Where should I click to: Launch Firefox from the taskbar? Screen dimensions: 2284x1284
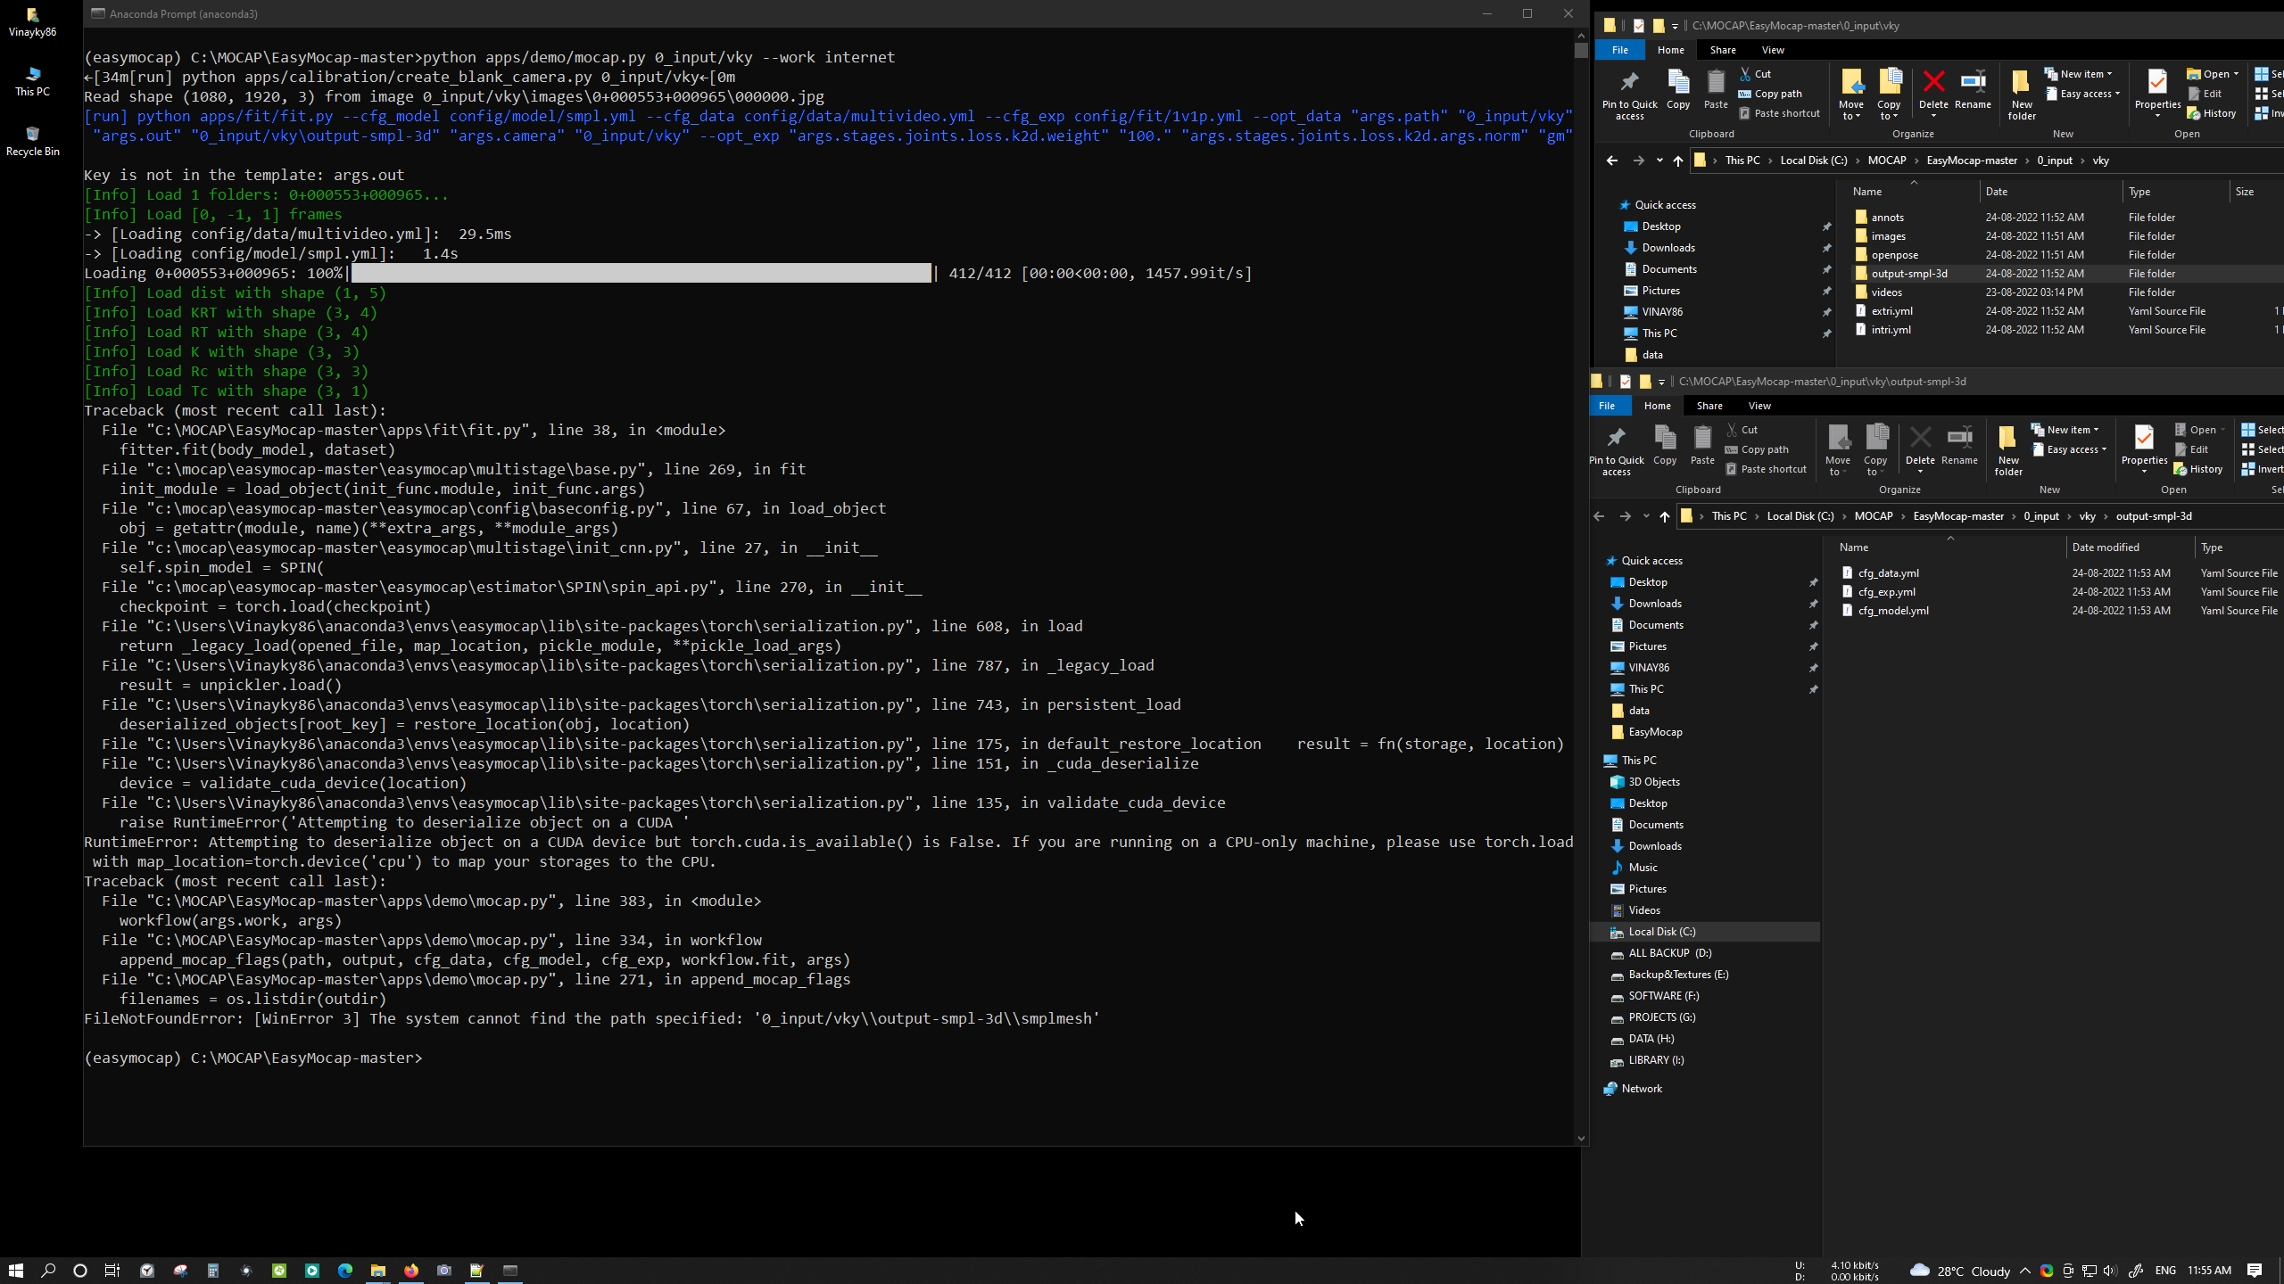tap(410, 1271)
